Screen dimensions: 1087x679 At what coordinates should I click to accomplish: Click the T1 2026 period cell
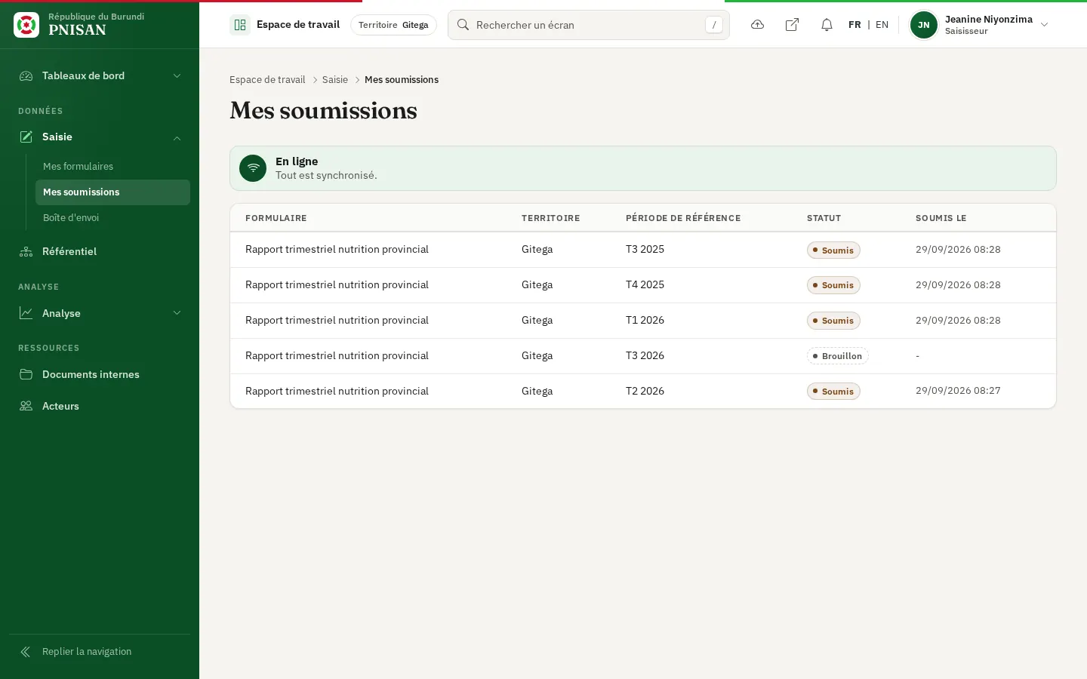click(645, 321)
